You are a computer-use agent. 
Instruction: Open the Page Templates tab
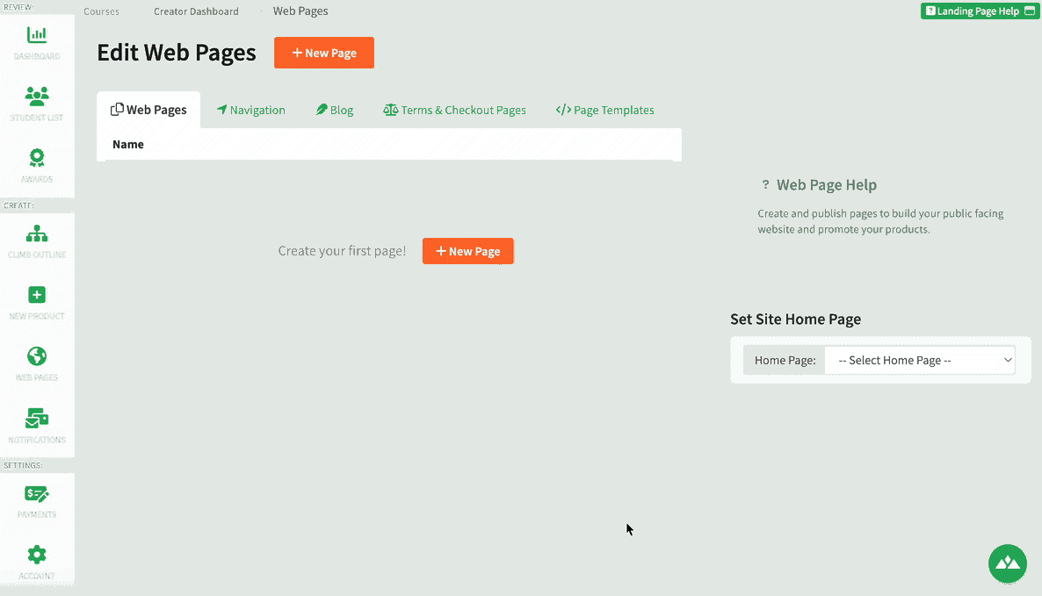coord(604,111)
